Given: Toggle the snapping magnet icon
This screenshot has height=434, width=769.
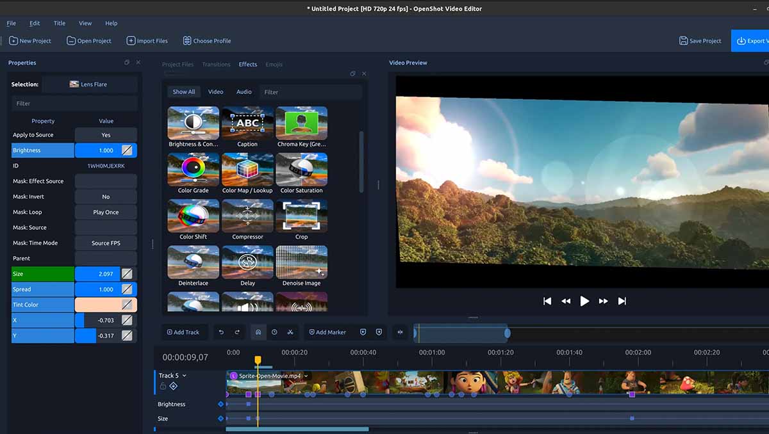Looking at the screenshot, I should 258,332.
